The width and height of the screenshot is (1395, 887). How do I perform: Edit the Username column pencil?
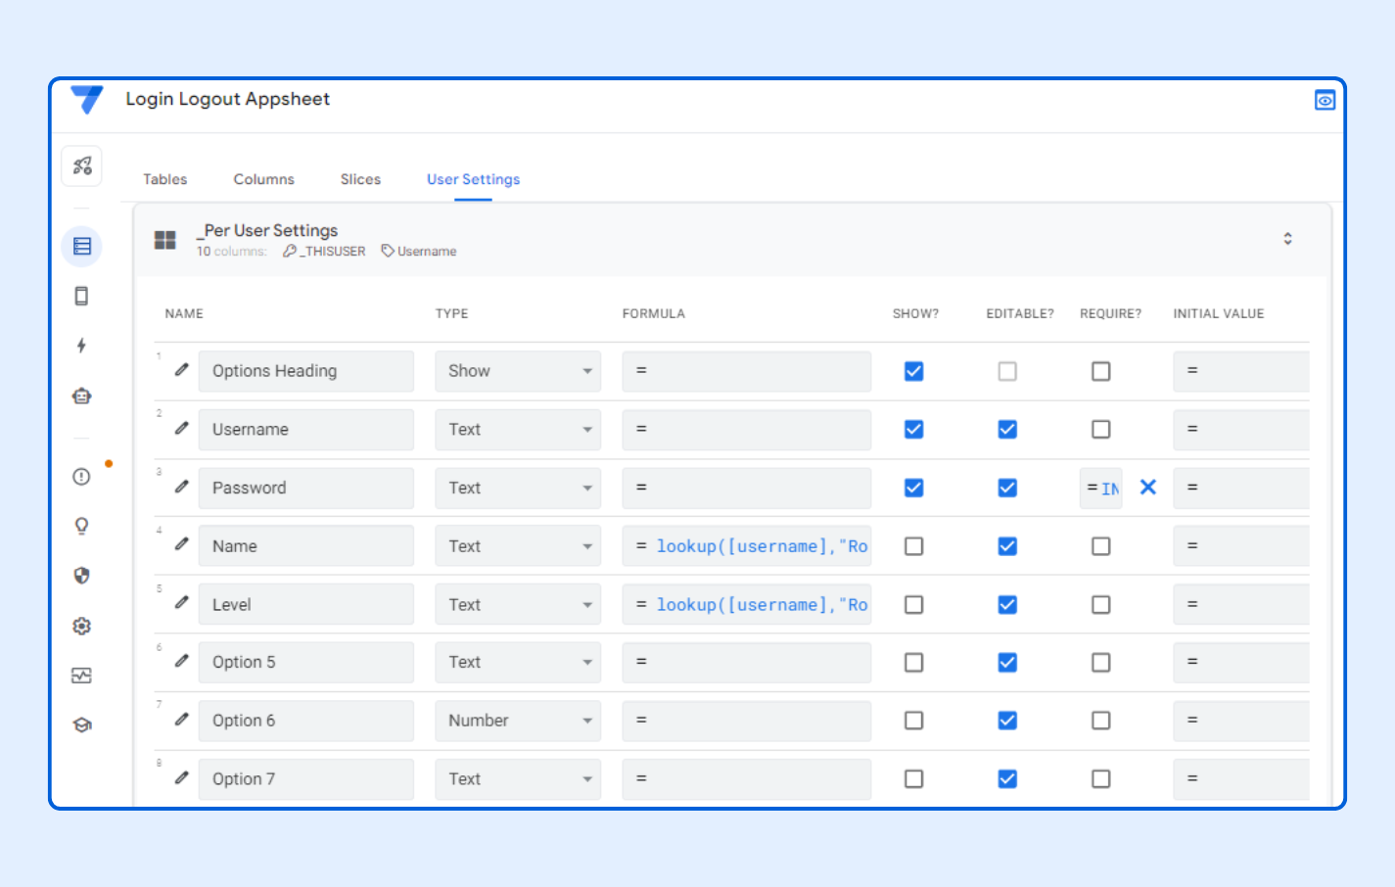point(182,428)
